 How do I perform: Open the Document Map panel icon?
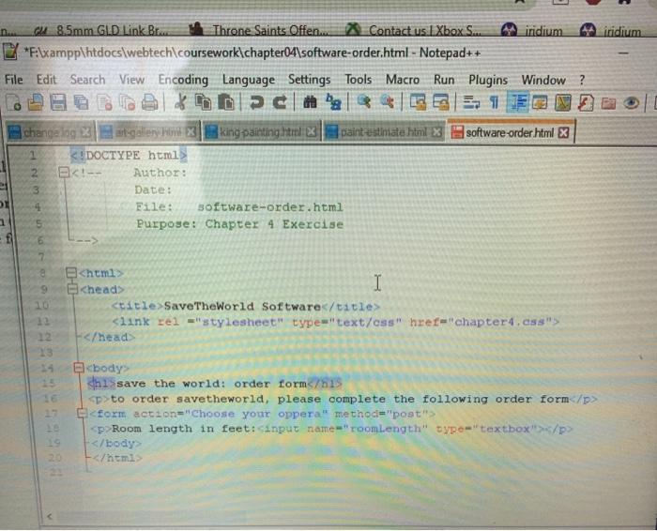pos(563,102)
